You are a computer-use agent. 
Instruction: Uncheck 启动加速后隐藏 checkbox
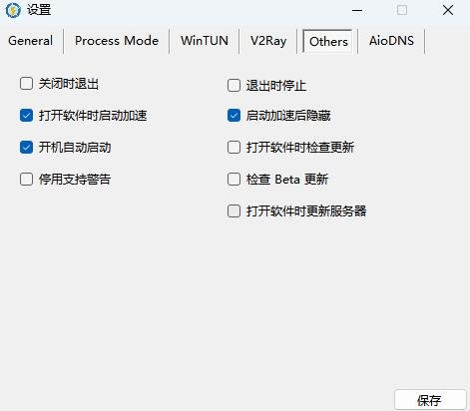[x=234, y=116]
